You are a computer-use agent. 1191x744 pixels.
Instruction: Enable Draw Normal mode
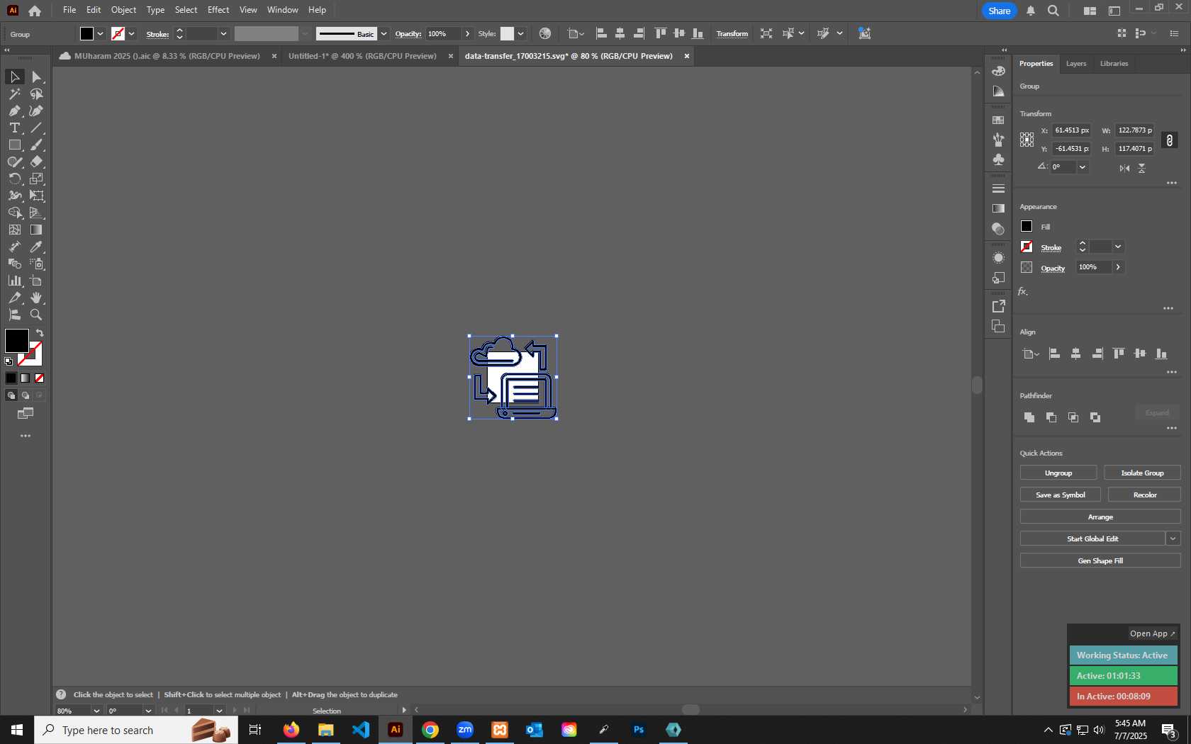(x=11, y=395)
